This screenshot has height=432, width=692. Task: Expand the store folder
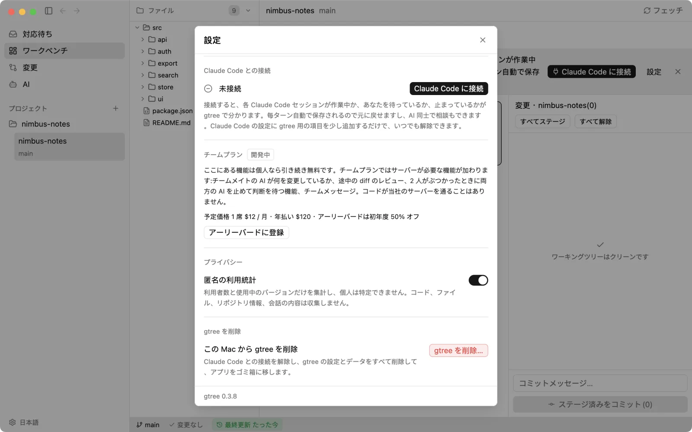143,87
